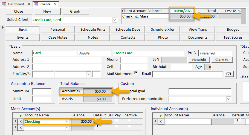This screenshot has height=135, width=249.
Task: Click into the Birthdate input field
Action: (181, 67)
